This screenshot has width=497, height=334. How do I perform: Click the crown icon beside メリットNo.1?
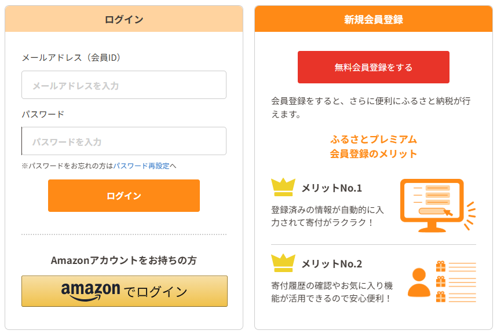pos(283,188)
